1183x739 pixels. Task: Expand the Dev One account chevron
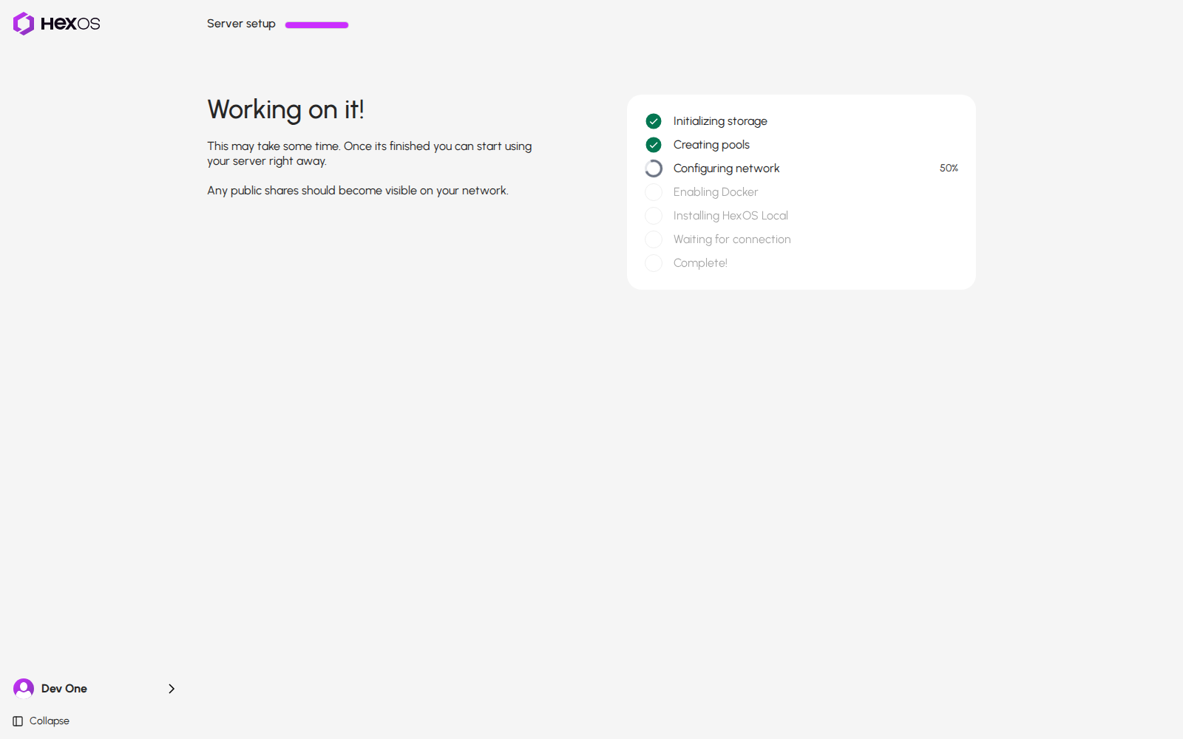click(x=172, y=689)
